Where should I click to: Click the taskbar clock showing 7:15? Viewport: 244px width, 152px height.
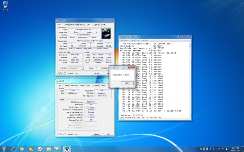click(235, 149)
